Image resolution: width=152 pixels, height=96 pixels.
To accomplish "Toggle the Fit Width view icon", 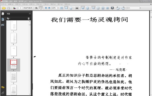I will pos(66,8).
